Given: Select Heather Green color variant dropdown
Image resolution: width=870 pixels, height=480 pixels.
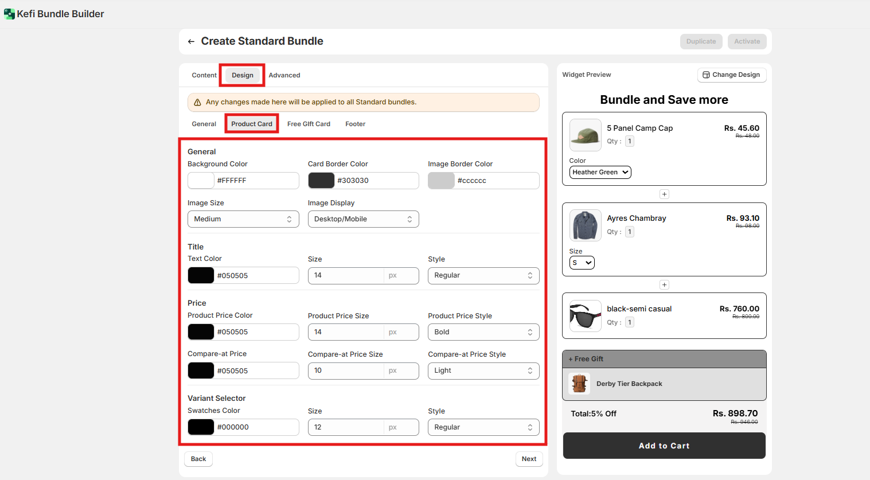Looking at the screenshot, I should point(600,172).
